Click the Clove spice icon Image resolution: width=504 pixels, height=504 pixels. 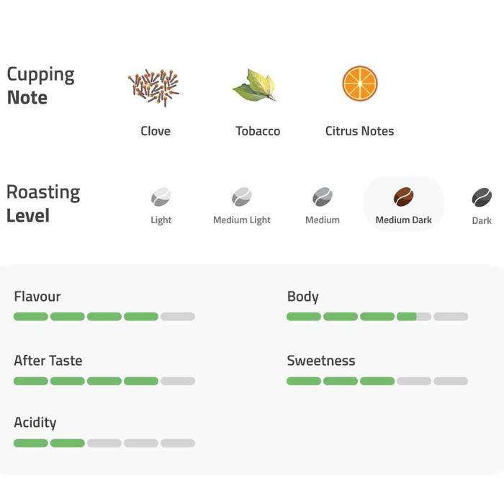click(153, 87)
